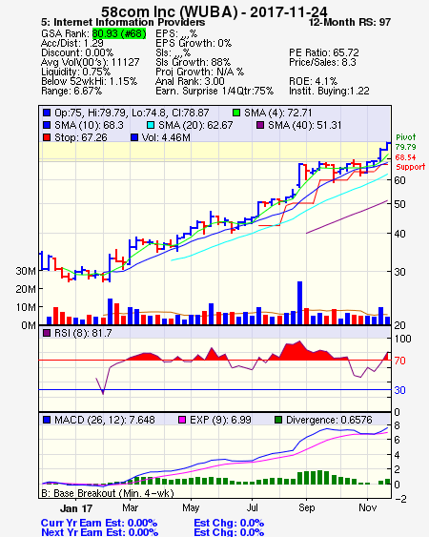Click the tallest blue volume bar in September
429x537 pixels.
tap(300, 302)
